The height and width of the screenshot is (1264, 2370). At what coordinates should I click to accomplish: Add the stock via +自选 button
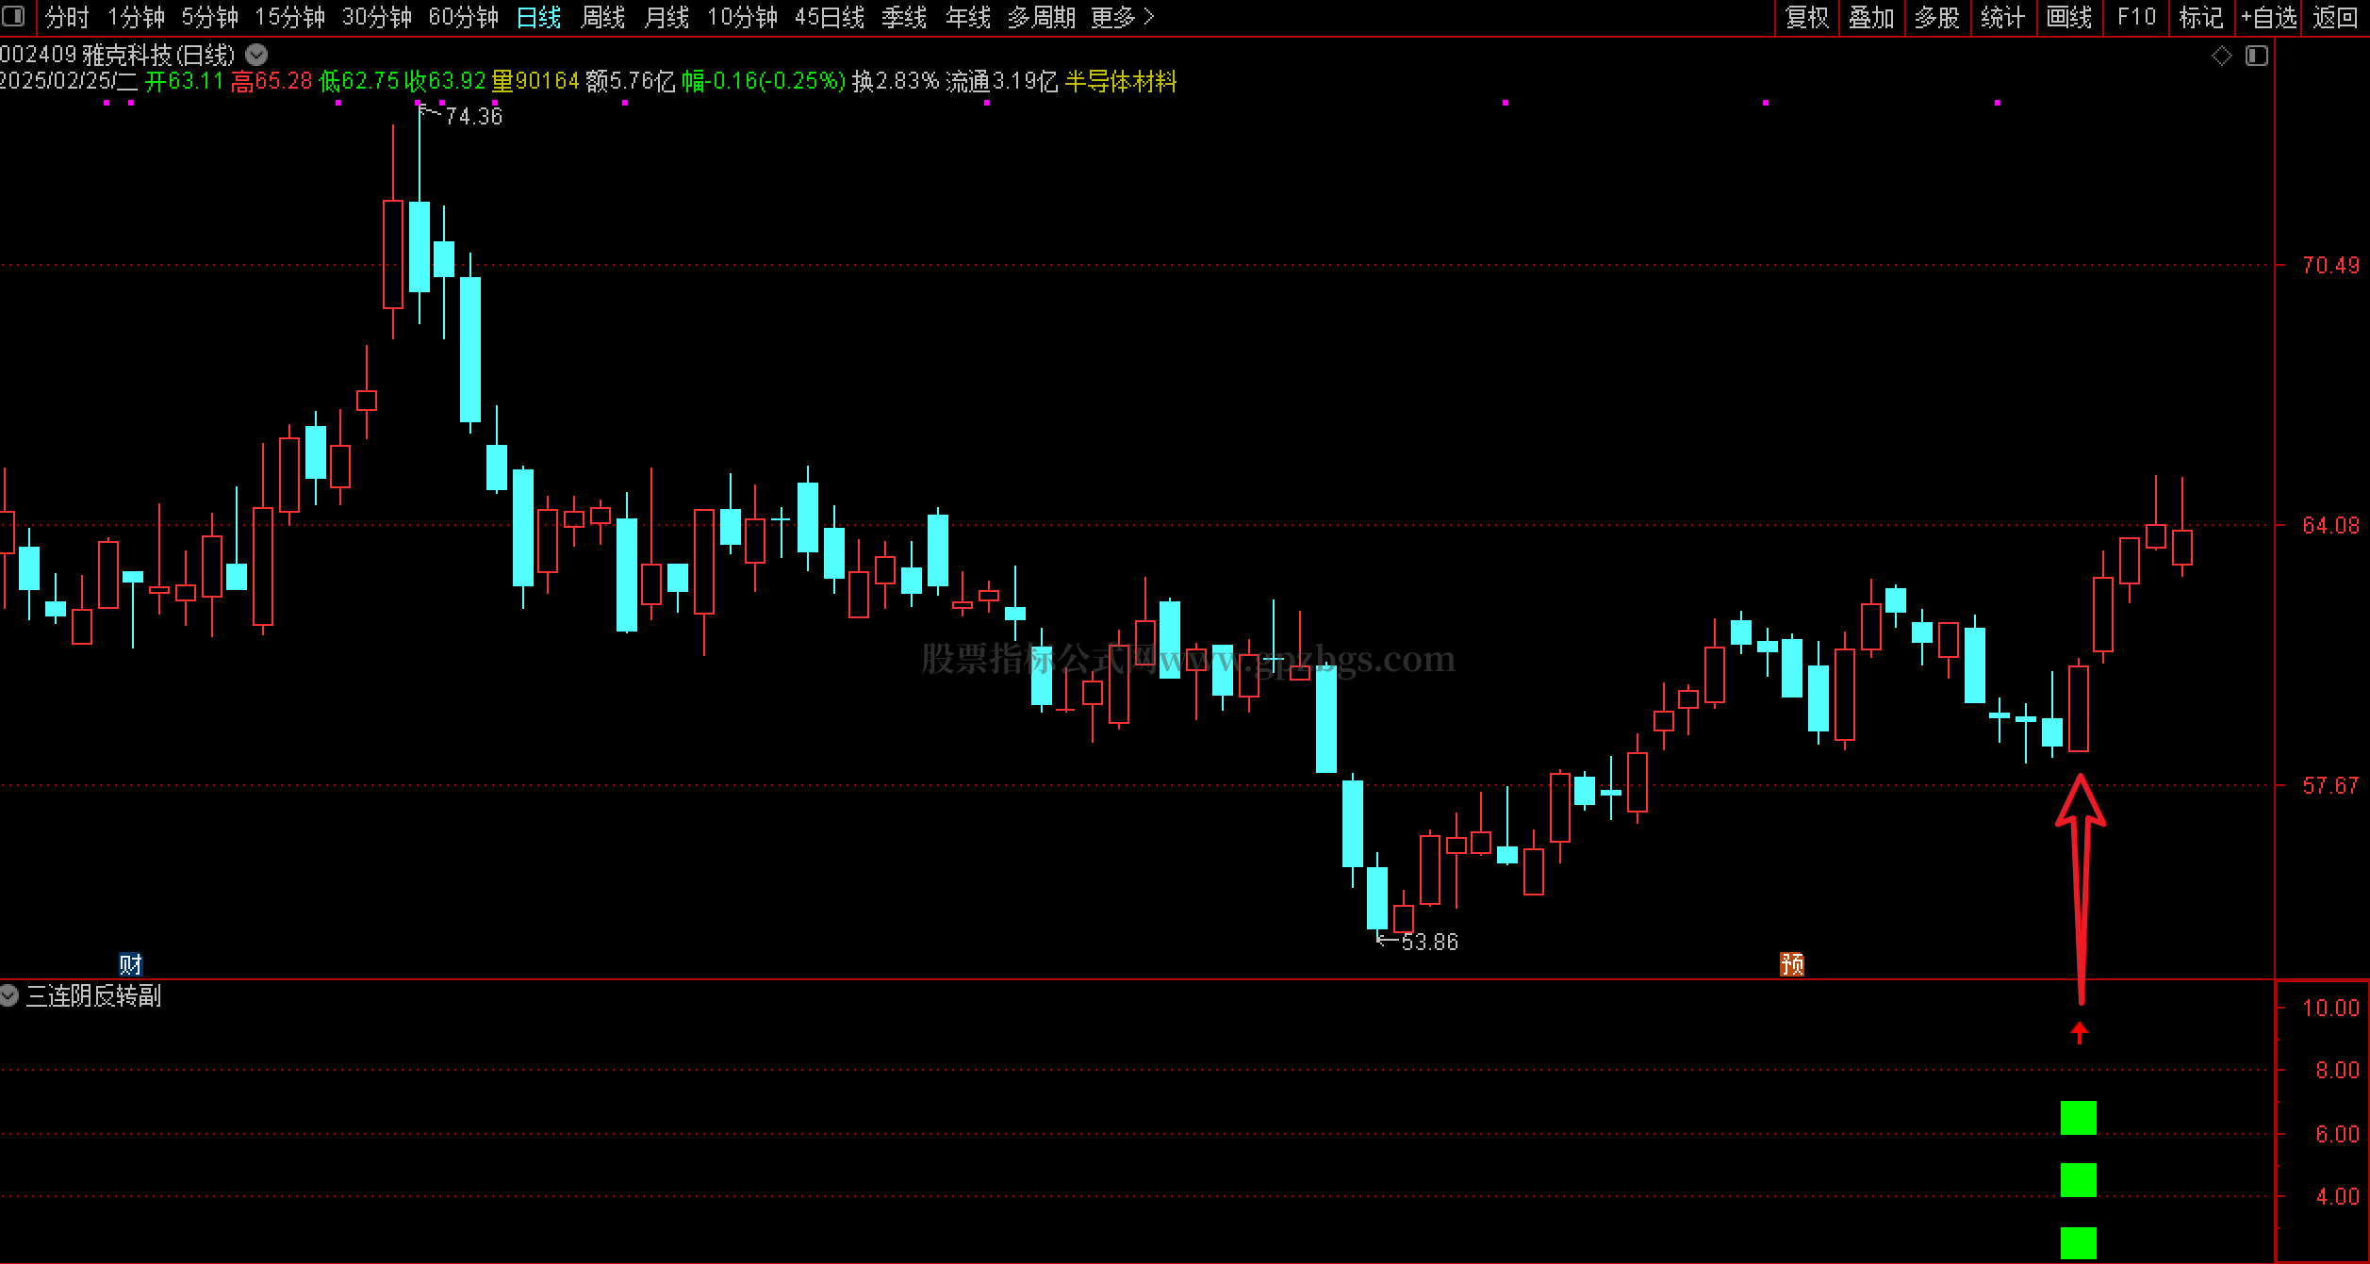click(x=2268, y=17)
